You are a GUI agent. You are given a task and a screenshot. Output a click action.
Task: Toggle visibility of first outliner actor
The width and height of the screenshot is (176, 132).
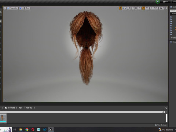(171, 17)
